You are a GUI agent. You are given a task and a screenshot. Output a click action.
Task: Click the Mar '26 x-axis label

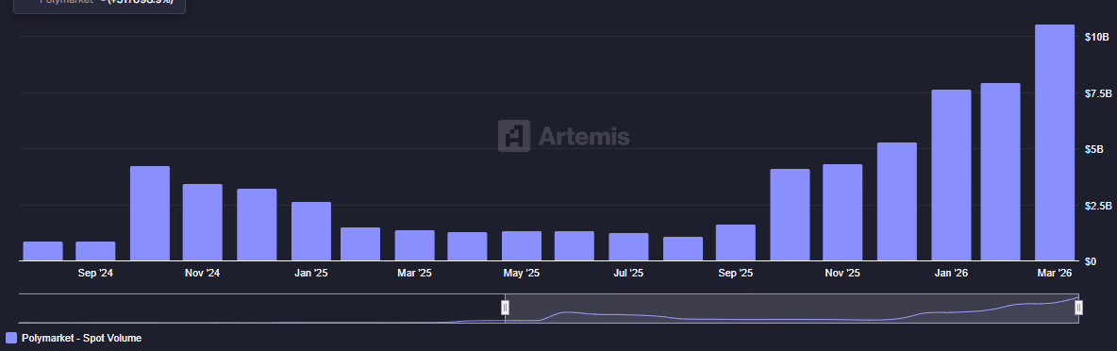[x=1055, y=273]
